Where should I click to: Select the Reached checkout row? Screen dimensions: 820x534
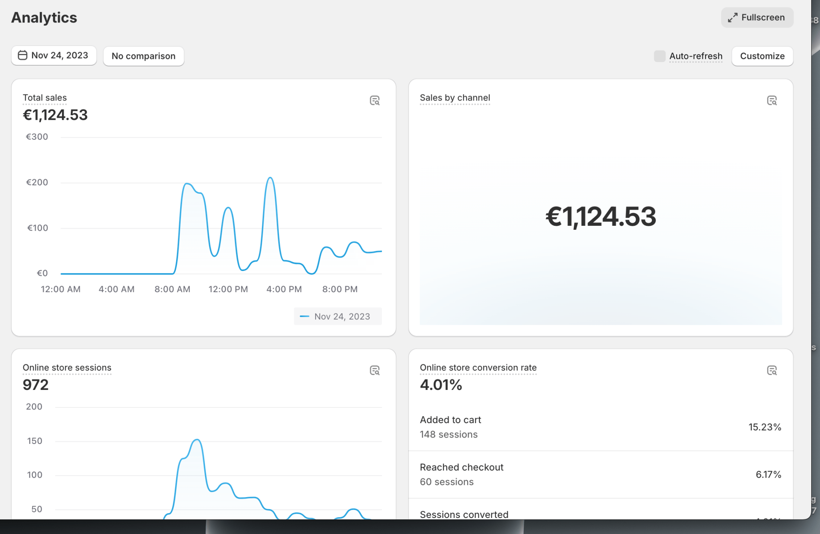tap(600, 474)
